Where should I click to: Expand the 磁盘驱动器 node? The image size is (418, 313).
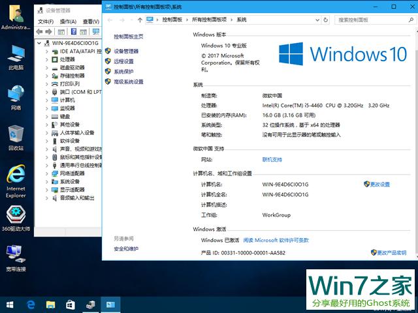(46, 68)
